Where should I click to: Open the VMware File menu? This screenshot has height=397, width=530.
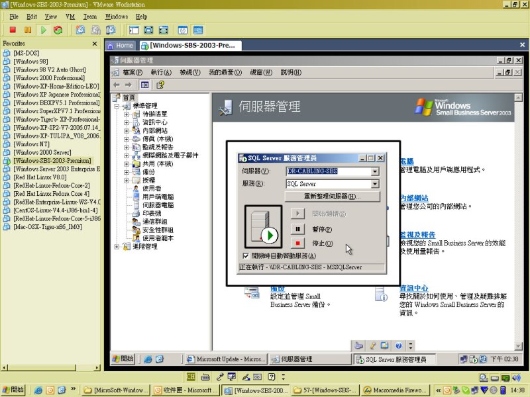14,17
